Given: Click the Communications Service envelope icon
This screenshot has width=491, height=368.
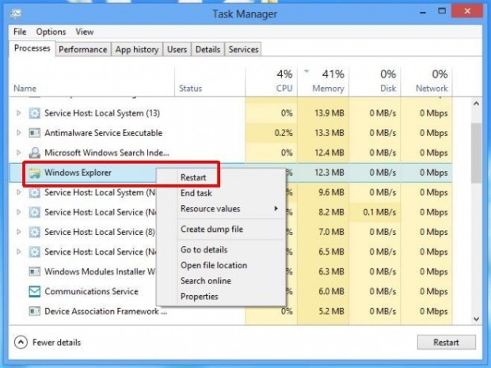Looking at the screenshot, I should click(34, 291).
